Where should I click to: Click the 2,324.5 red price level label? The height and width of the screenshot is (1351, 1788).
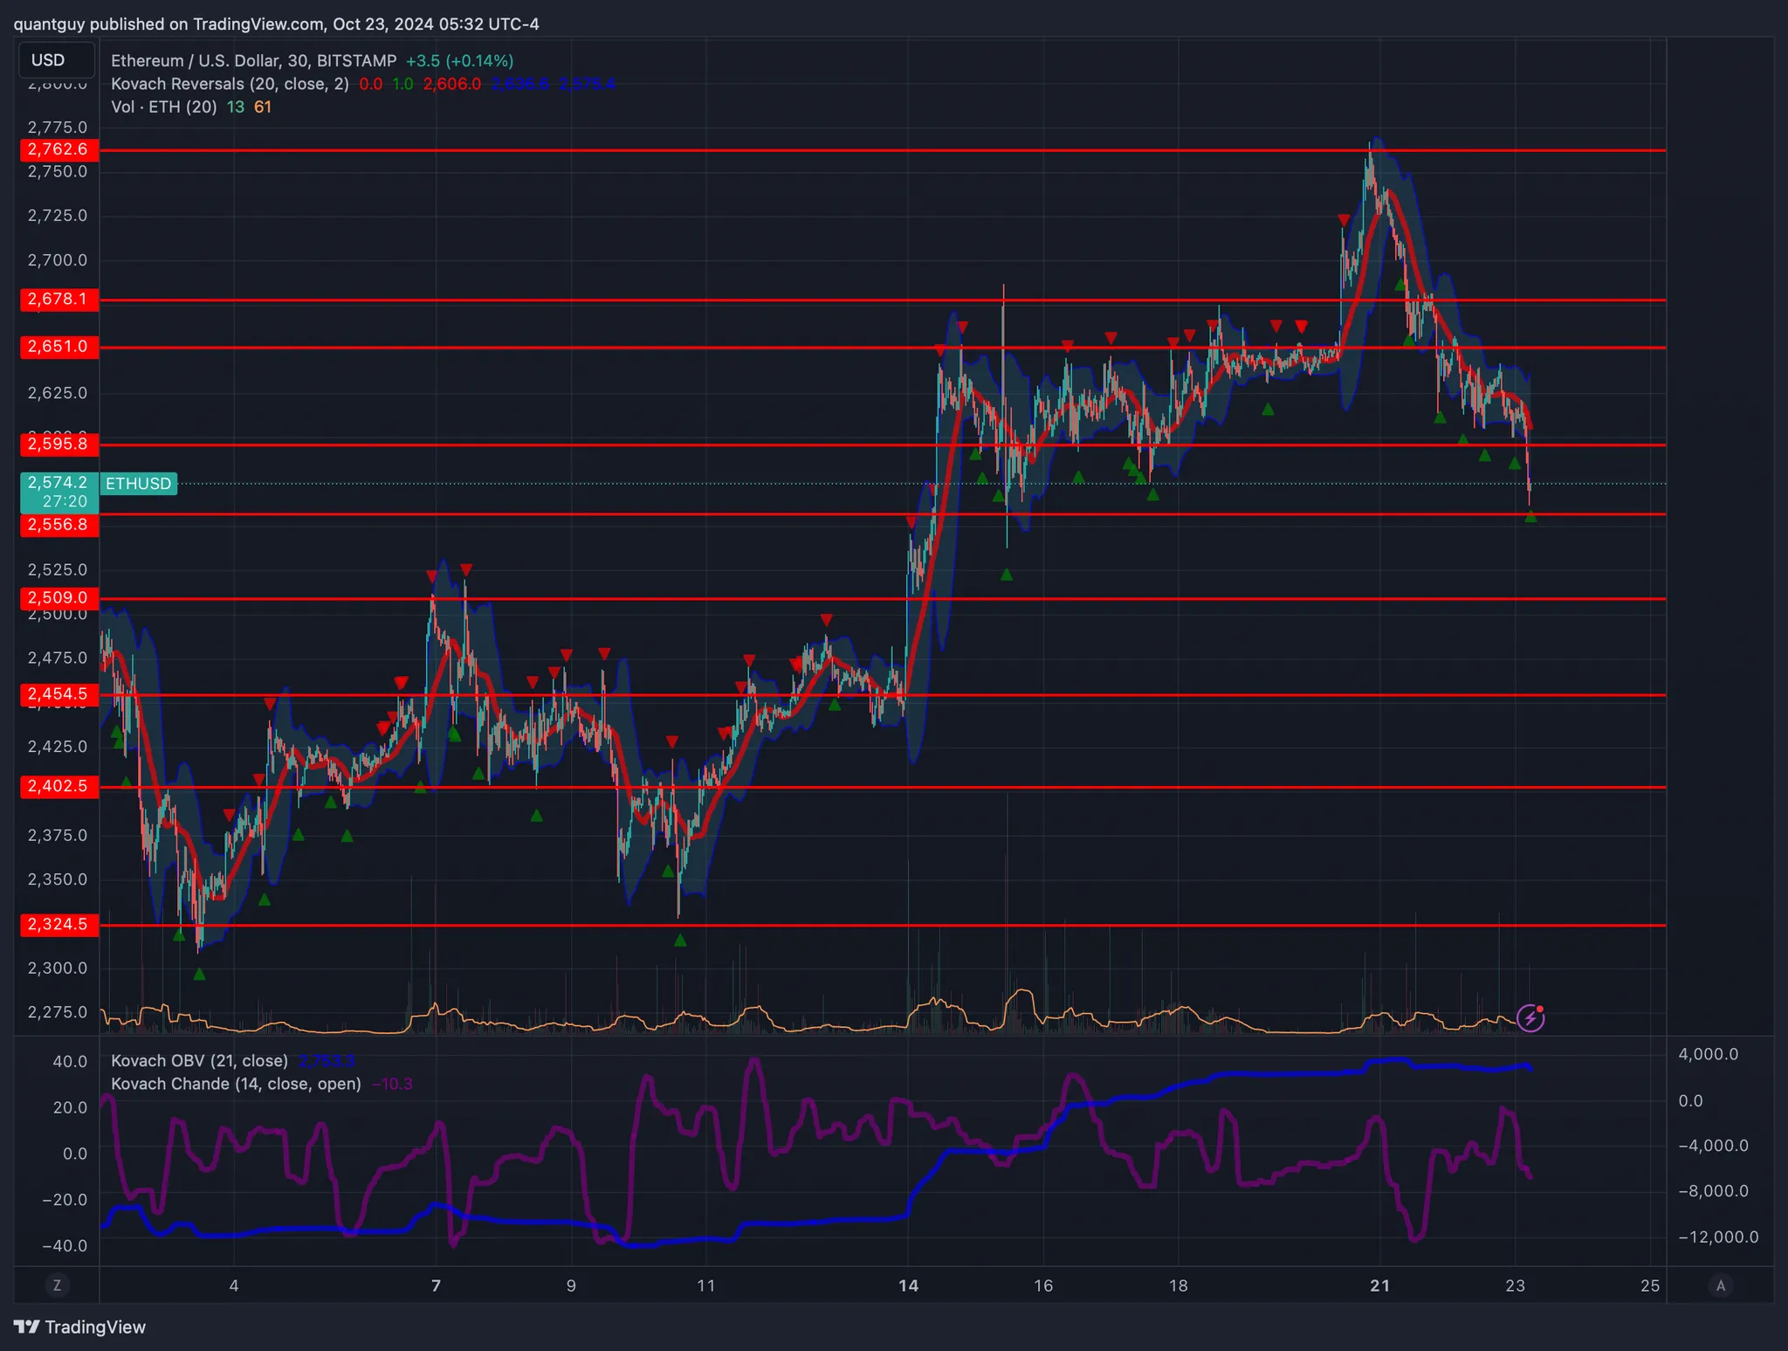58,925
